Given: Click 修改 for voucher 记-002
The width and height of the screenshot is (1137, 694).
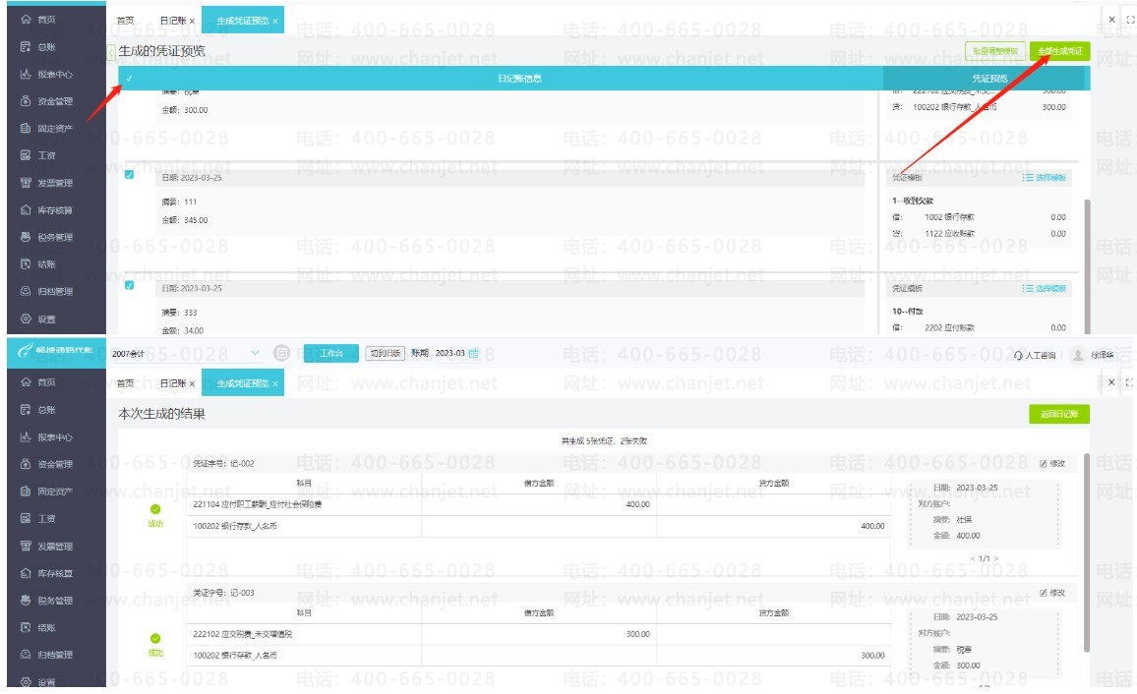Looking at the screenshot, I should tap(1052, 464).
